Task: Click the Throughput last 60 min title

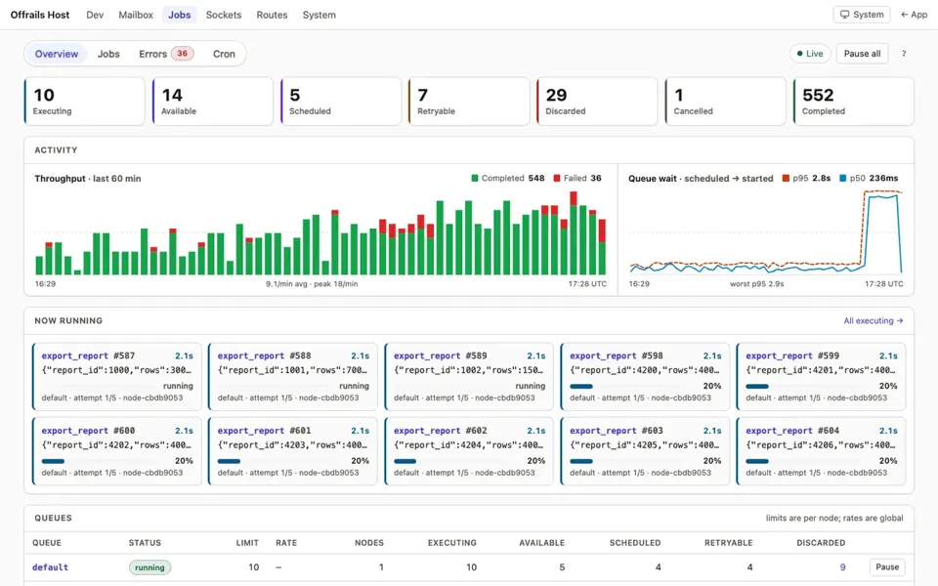Action: pos(88,178)
